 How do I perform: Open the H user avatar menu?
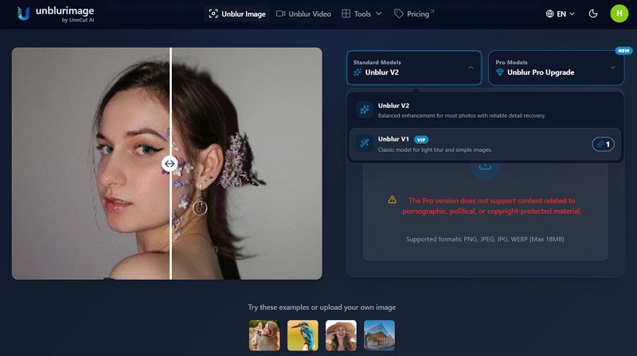tap(619, 14)
